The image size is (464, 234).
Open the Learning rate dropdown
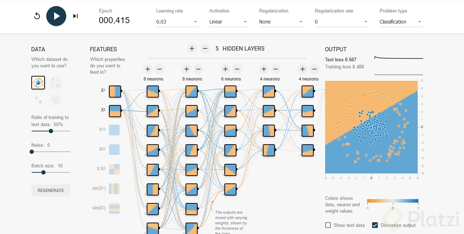(177, 22)
